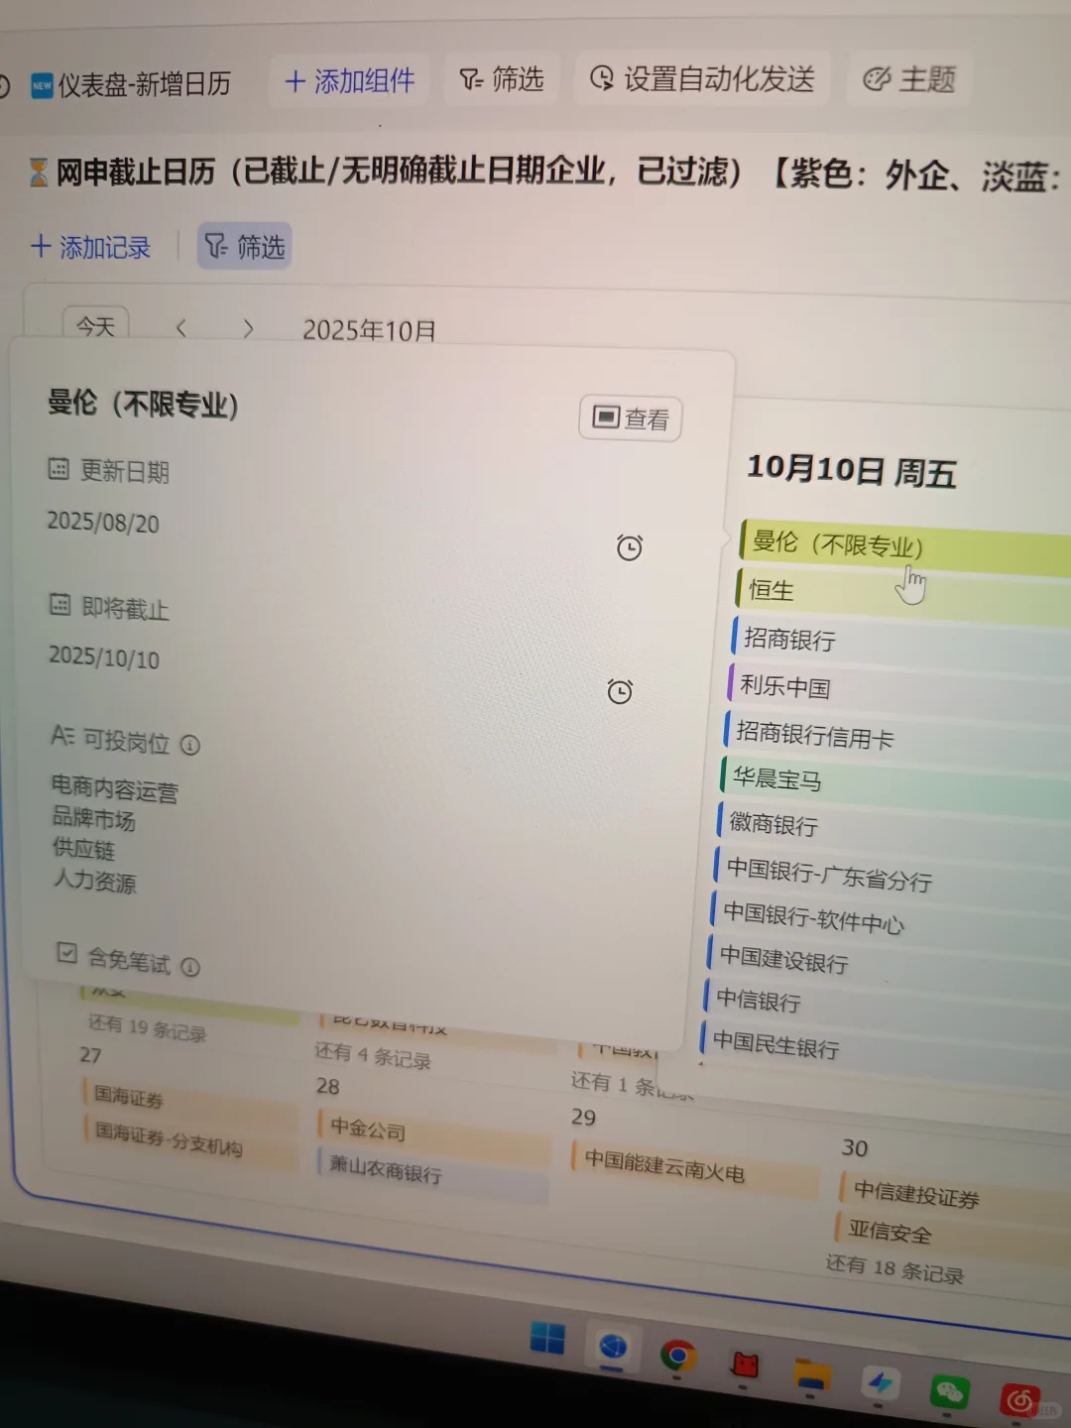Open WeChat from the taskbar
1071x1428 pixels.
[x=949, y=1392]
